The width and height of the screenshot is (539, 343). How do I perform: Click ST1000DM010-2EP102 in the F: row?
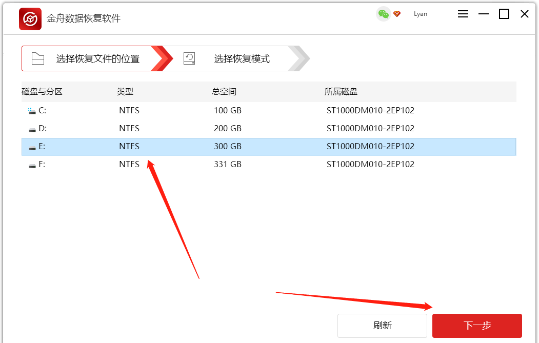(x=371, y=164)
